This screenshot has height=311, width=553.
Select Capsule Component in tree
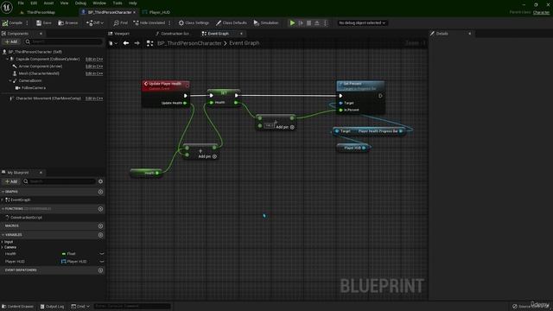point(48,60)
